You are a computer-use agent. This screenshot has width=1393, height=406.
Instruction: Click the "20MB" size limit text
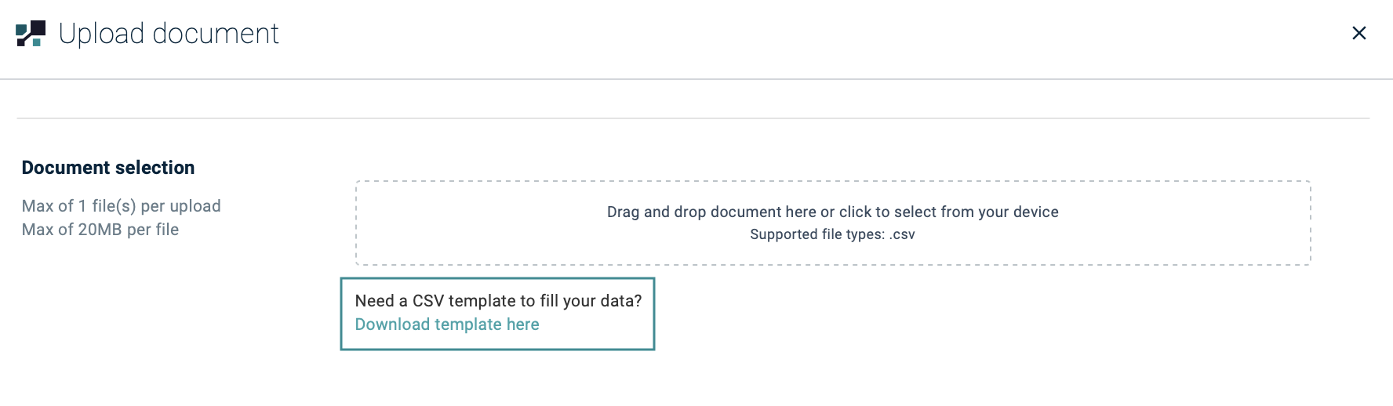coord(100,230)
